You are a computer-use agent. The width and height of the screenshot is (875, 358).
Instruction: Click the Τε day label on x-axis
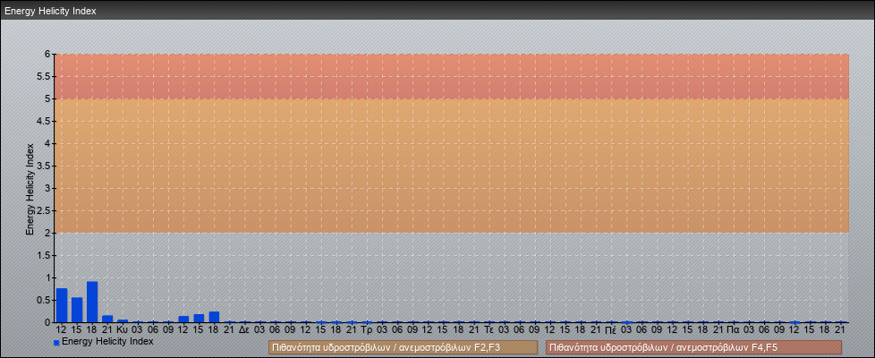(488, 330)
